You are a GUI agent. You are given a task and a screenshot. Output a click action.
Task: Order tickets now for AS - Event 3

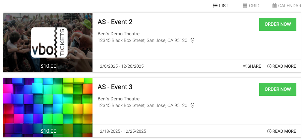(x=278, y=89)
